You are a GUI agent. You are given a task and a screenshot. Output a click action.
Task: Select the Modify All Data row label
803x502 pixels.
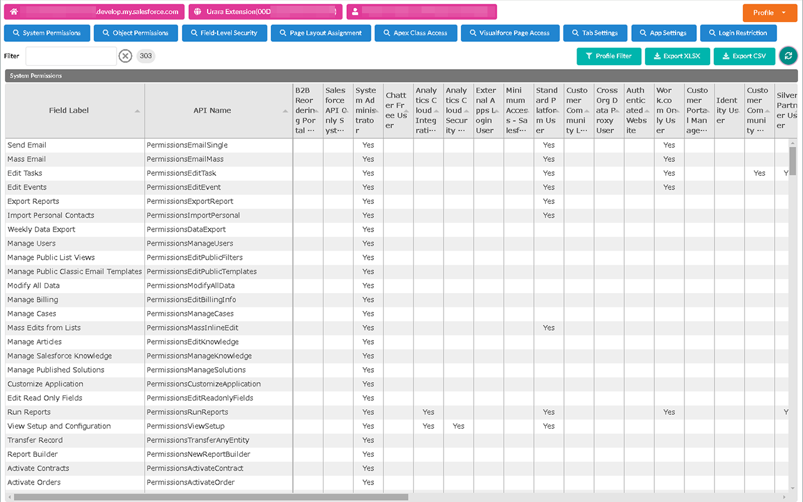33,286
